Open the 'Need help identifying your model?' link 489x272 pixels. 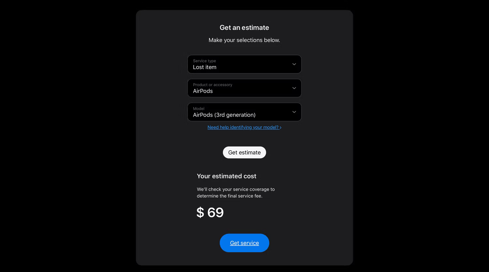click(243, 127)
